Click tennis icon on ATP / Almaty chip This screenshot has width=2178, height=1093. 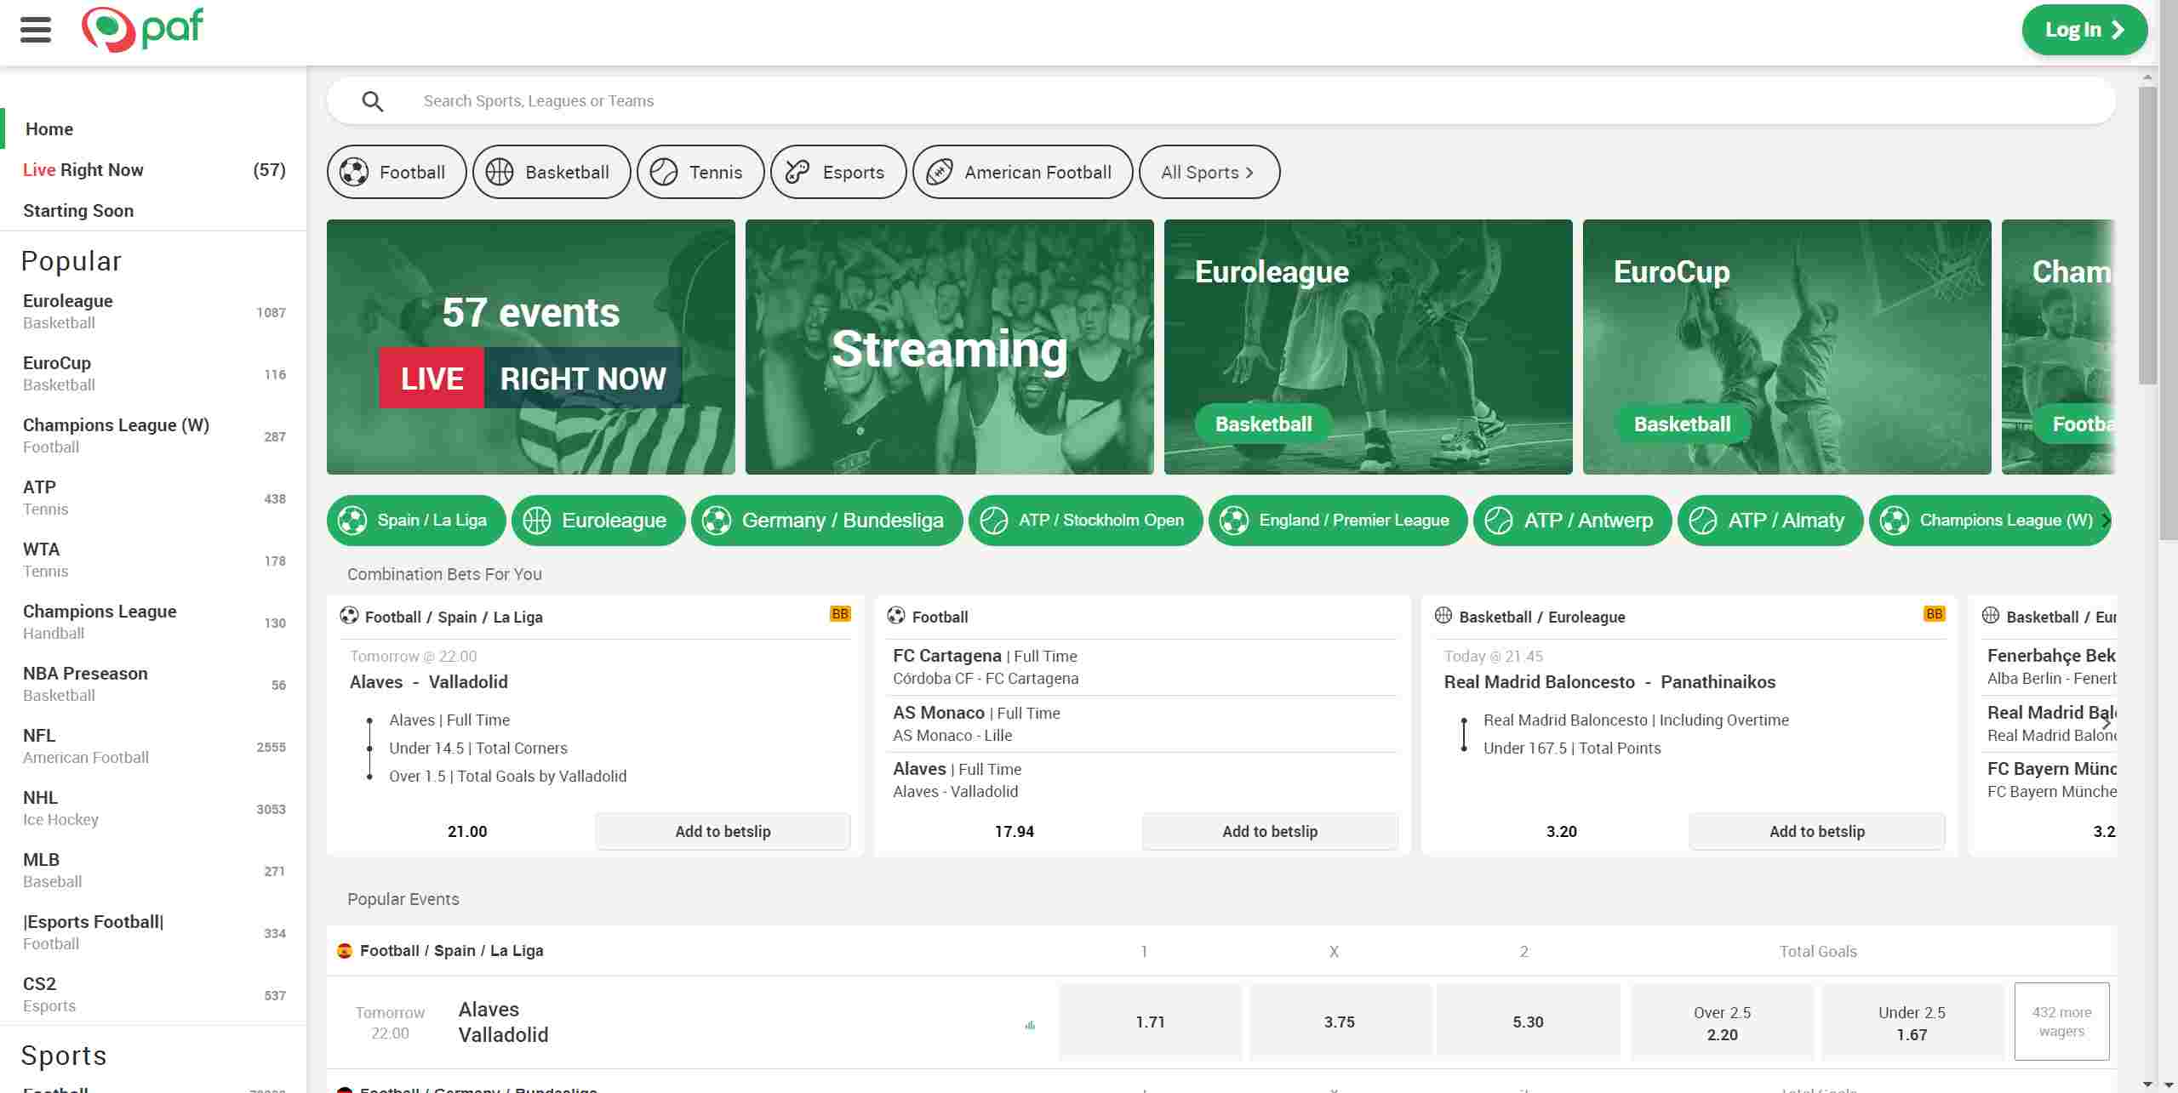coord(1703,520)
